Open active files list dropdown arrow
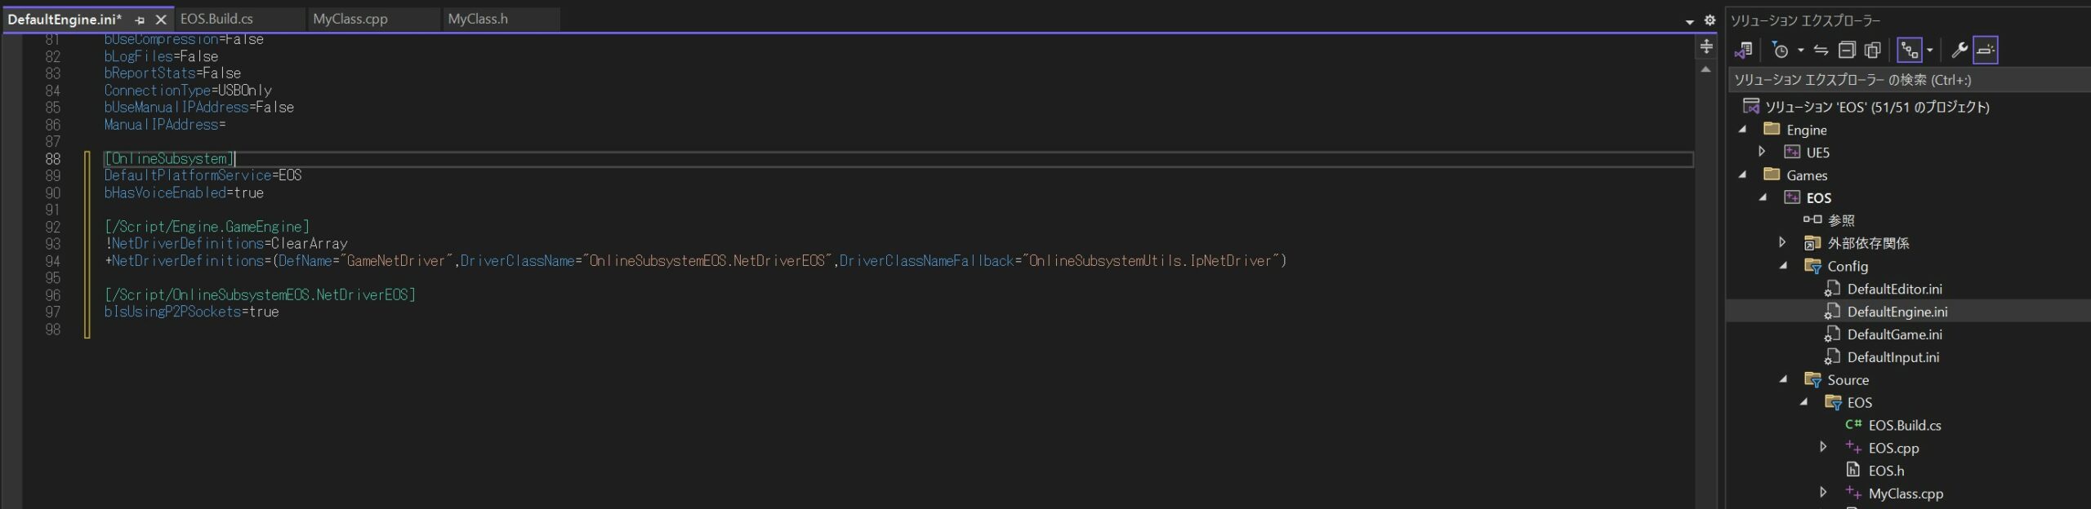 pos(1690,21)
